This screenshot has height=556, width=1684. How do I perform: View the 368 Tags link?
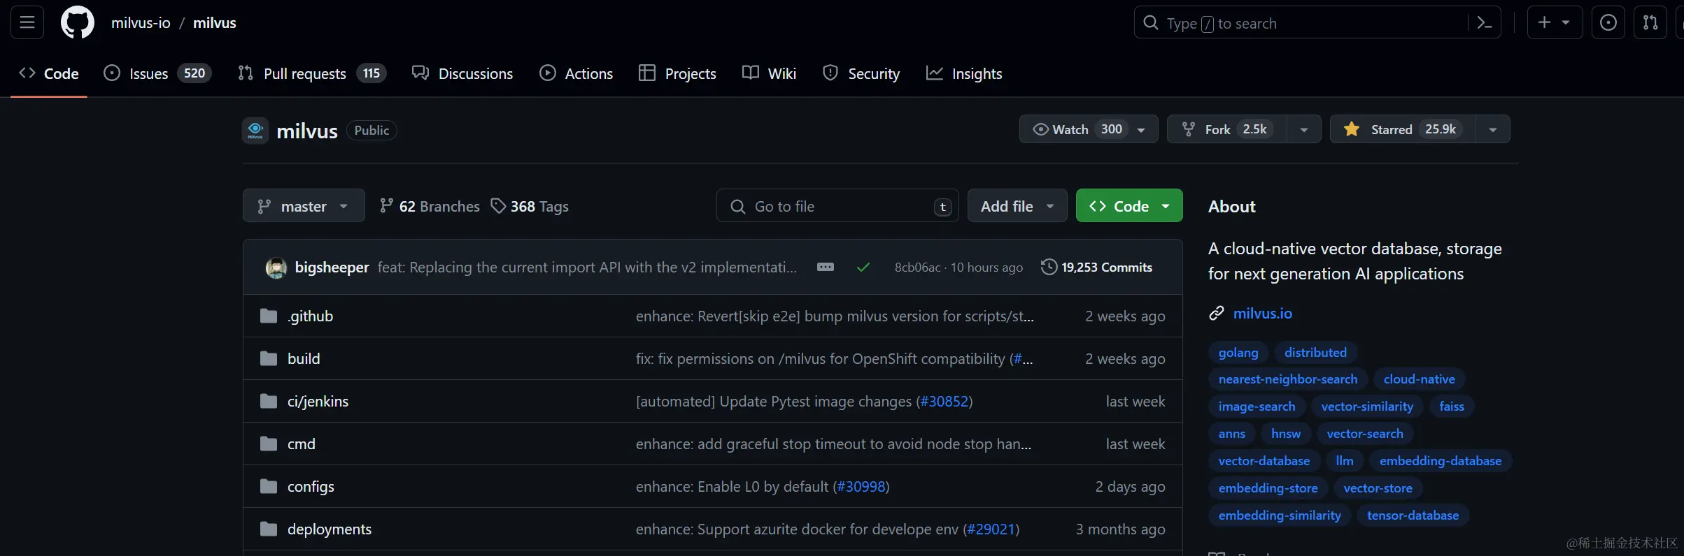click(x=530, y=206)
